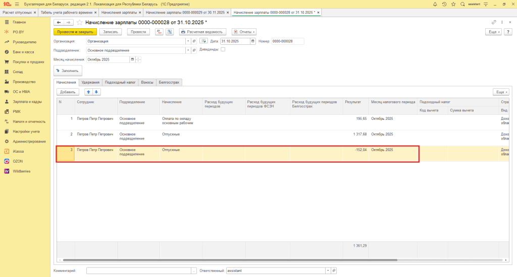Move row up with blue arrow
Viewport: 517px width, 277px height.
tap(88, 92)
